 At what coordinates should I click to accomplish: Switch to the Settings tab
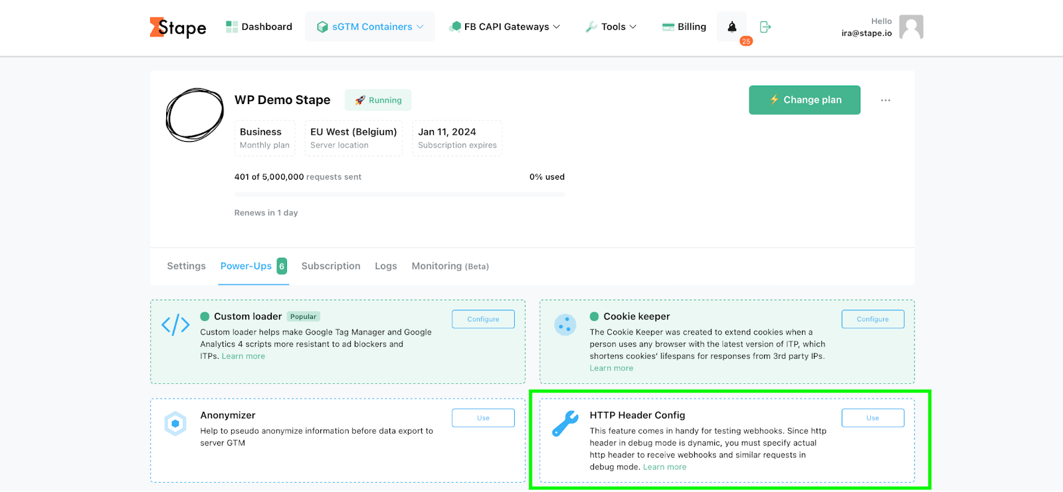click(186, 266)
